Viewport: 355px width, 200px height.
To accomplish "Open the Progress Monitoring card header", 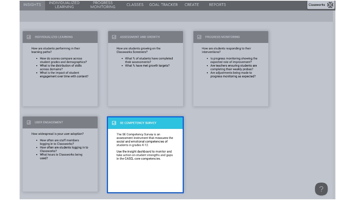I will pos(231,37).
